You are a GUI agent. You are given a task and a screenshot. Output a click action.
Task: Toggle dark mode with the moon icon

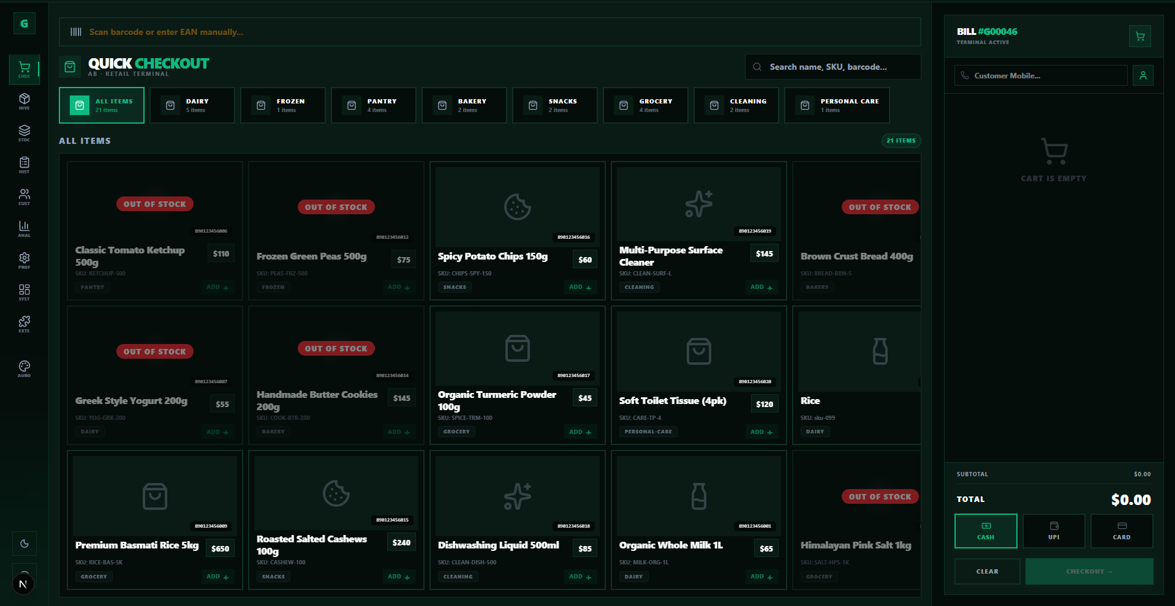pos(24,543)
